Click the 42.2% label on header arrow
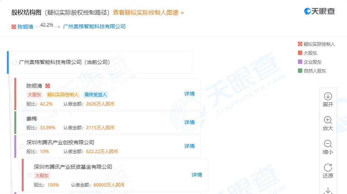The height and width of the screenshot is (194, 347). [x=47, y=25]
